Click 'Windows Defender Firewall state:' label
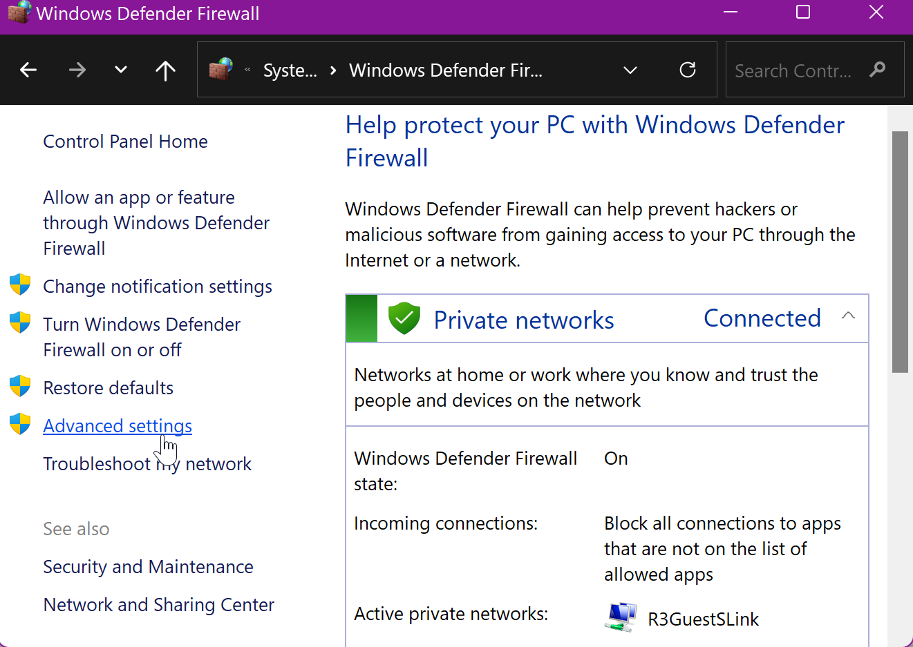This screenshot has width=913, height=647. (x=465, y=471)
